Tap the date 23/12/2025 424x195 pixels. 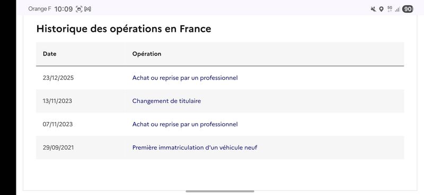click(x=58, y=78)
